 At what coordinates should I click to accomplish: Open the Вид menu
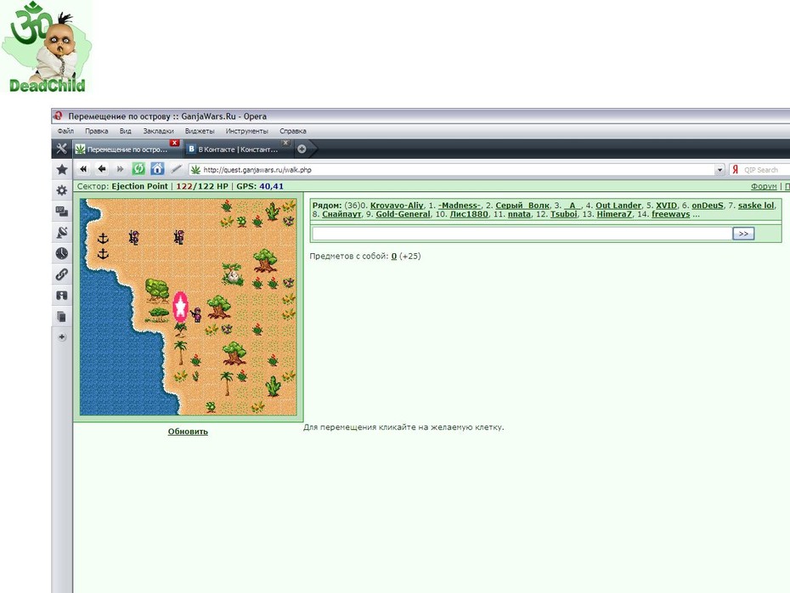coord(126,131)
